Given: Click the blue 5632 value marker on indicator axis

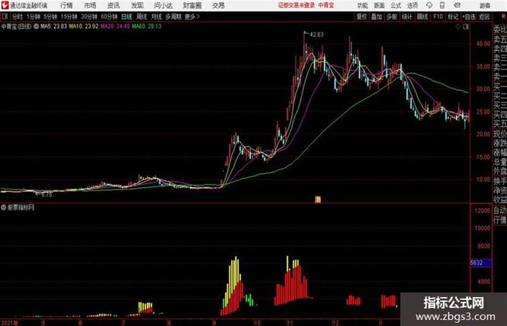Looking at the screenshot, I should (481, 263).
